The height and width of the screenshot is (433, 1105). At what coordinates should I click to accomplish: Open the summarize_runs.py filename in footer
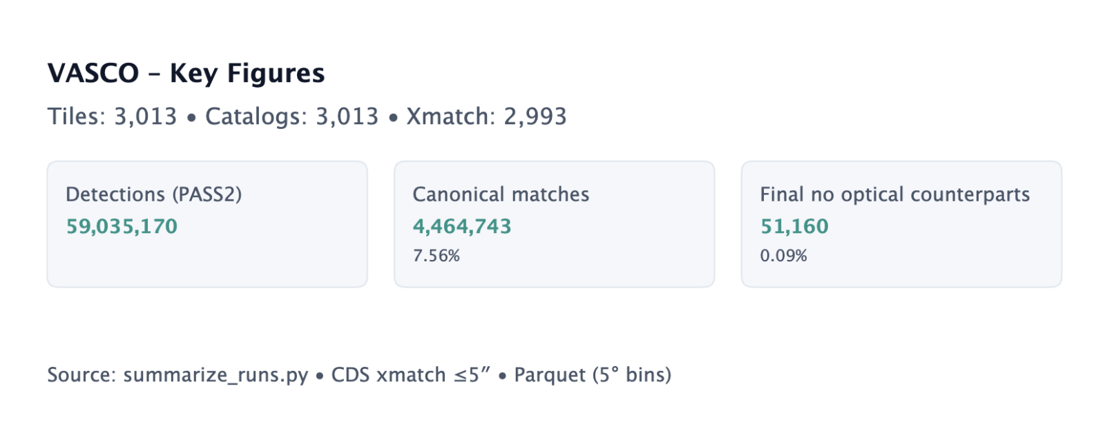pyautogui.click(x=215, y=375)
